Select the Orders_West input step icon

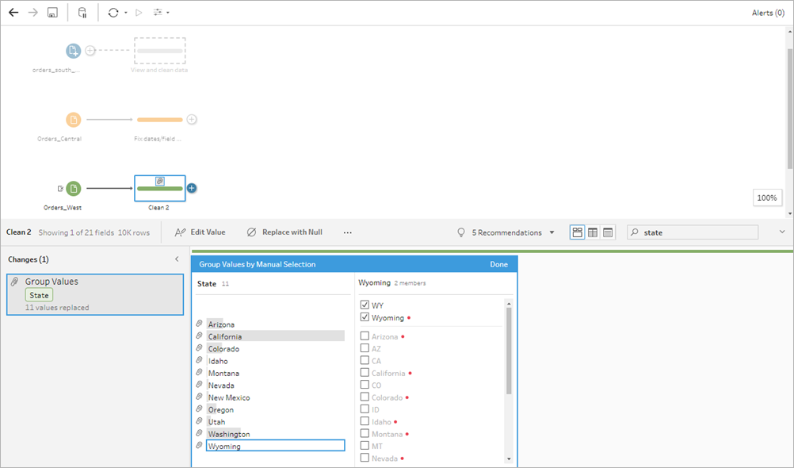coord(74,188)
